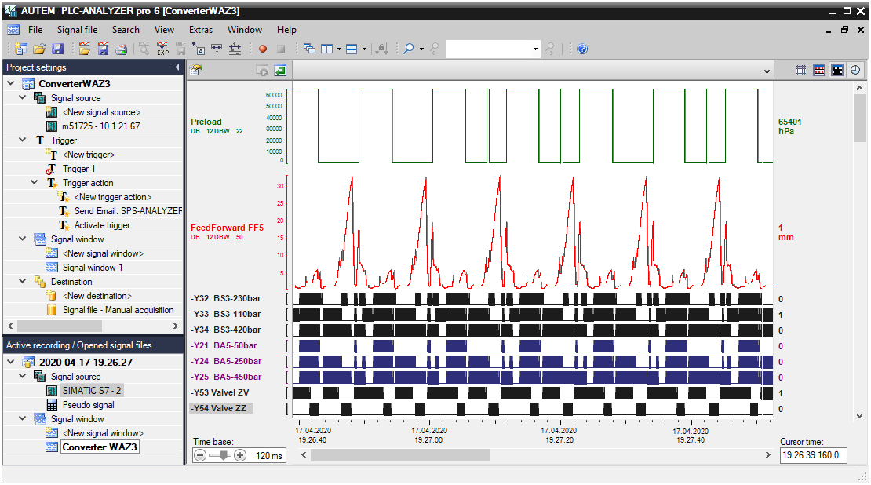Click the magnifier search icon

point(408,49)
